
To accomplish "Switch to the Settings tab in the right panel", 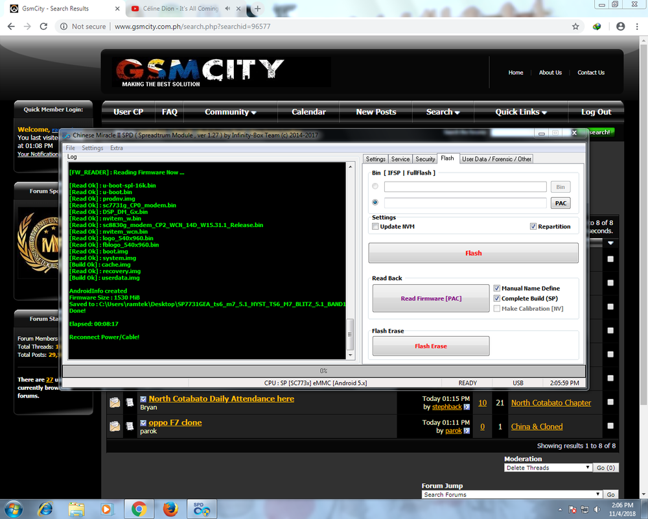I will click(375, 159).
